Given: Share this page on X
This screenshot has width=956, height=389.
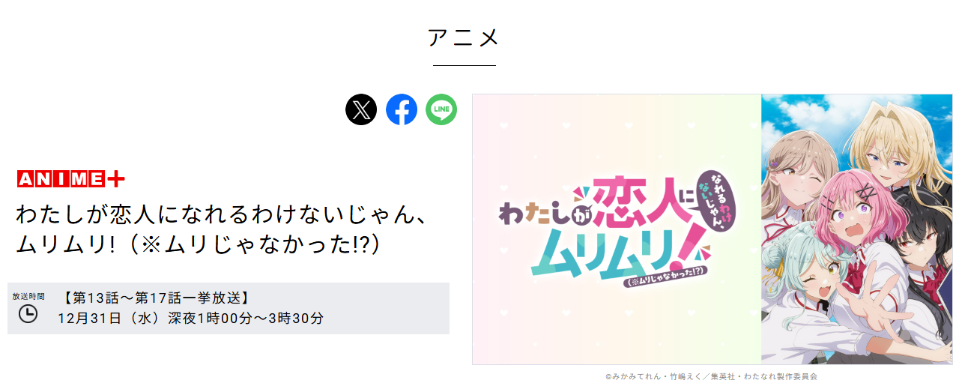Looking at the screenshot, I should tap(361, 109).
